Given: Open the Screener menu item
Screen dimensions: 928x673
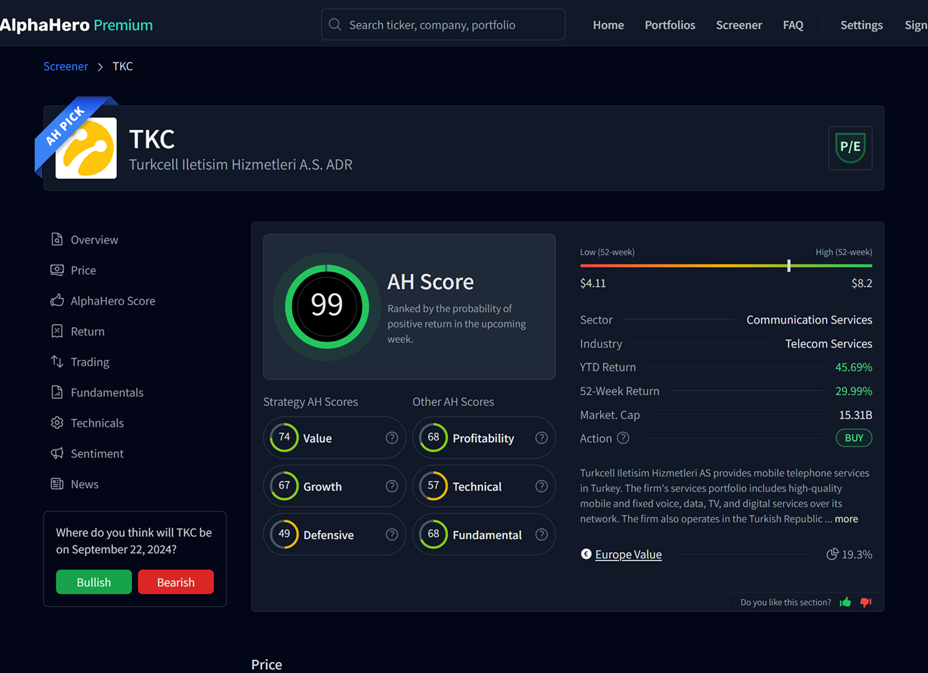Looking at the screenshot, I should pyautogui.click(x=739, y=25).
